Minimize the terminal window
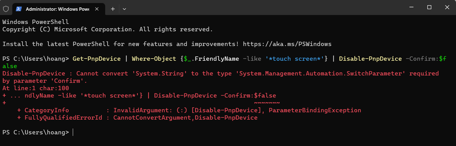This screenshot has width=456, height=146. (412, 7)
